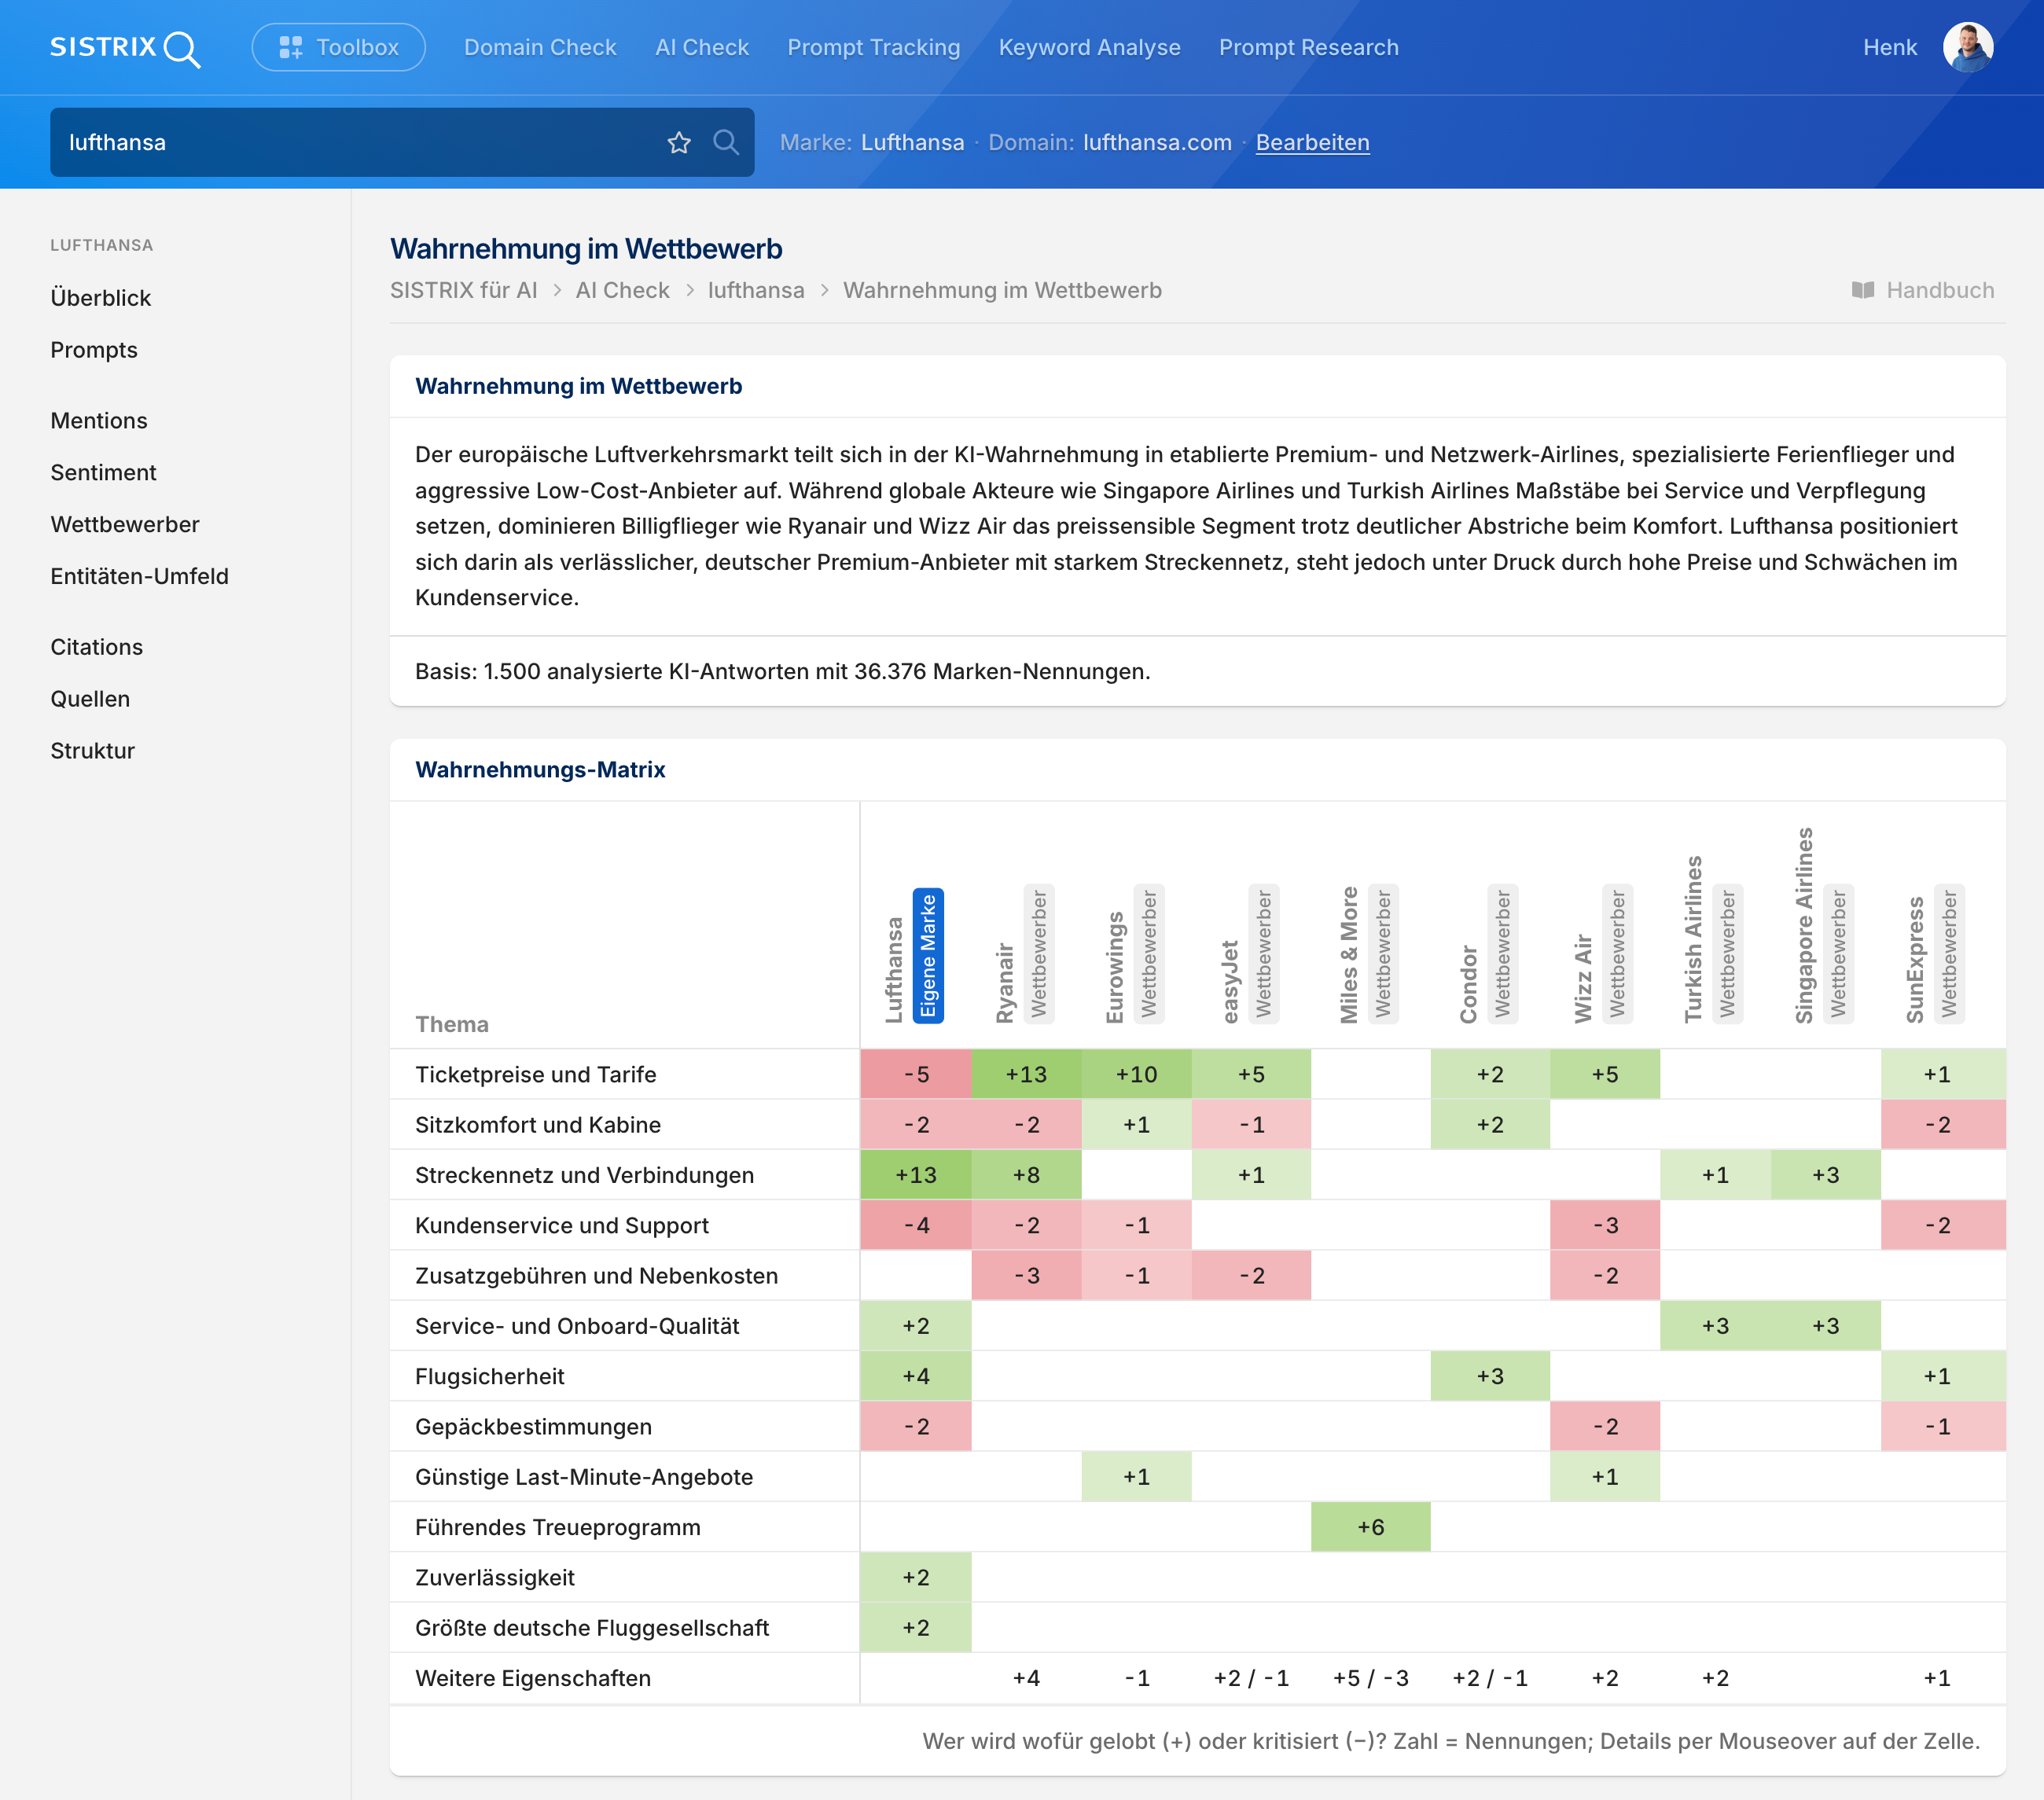This screenshot has width=2044, height=1800.
Task: Click Lufthansa -5 cell in Ticketpreise row
Action: click(x=916, y=1074)
